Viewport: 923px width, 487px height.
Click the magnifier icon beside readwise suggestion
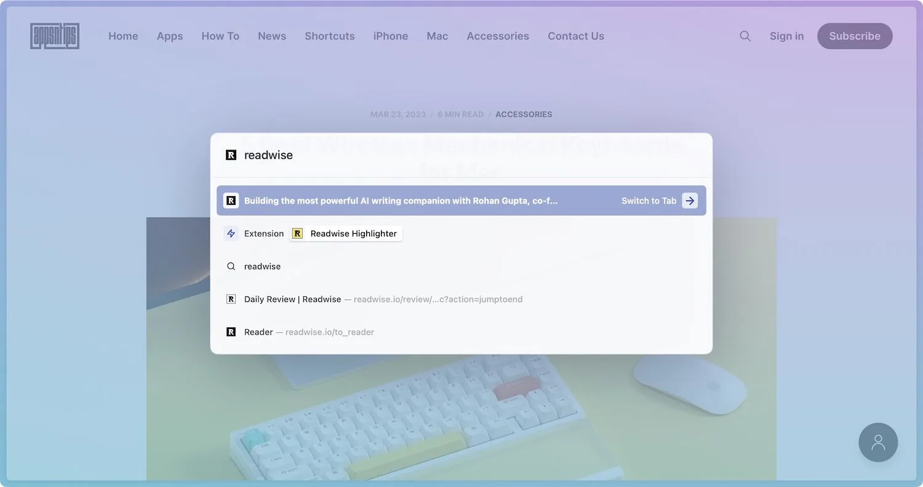coord(231,266)
